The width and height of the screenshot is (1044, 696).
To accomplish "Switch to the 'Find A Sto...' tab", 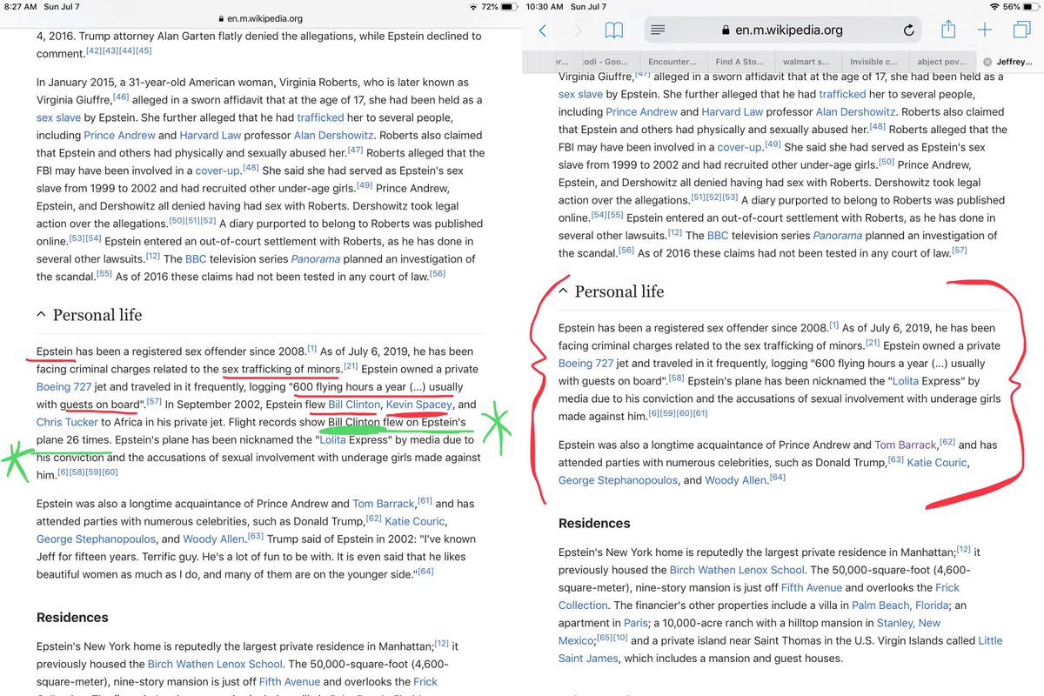I will [740, 62].
